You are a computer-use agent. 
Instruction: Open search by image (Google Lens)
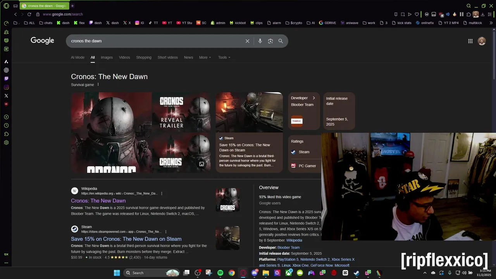(x=270, y=41)
